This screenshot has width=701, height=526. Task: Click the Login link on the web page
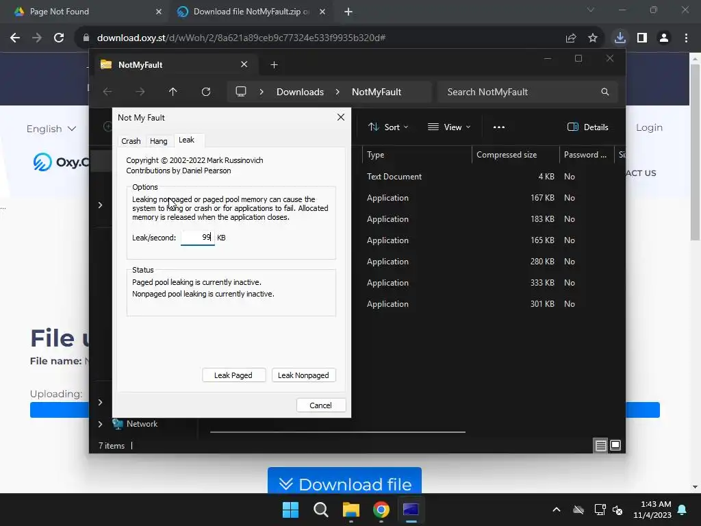point(649,127)
